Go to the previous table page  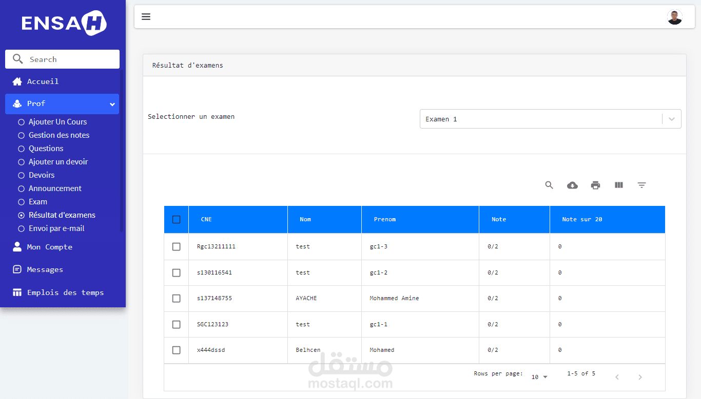(617, 377)
